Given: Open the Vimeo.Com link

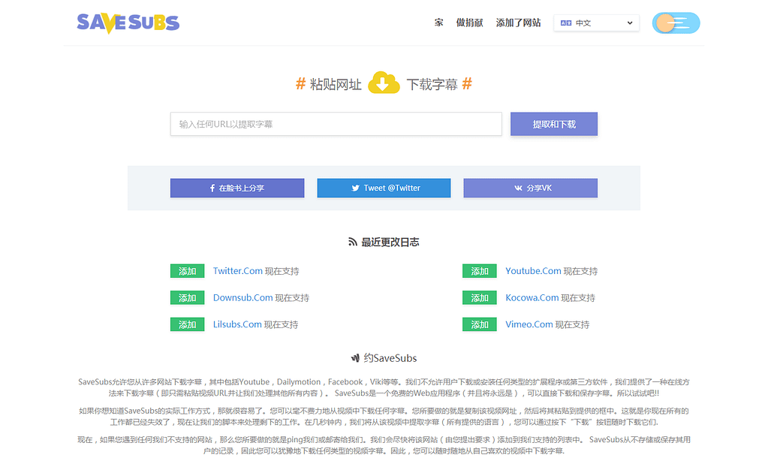Looking at the screenshot, I should coord(529,324).
